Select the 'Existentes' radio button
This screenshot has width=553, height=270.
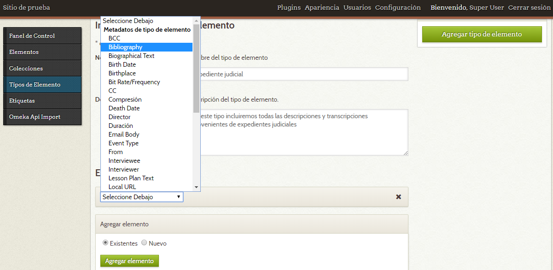105,243
